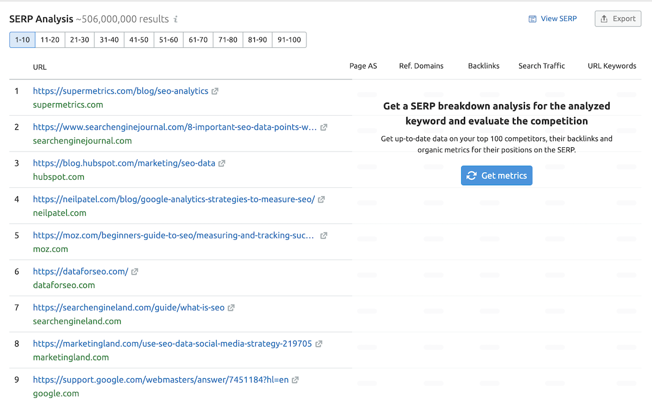Image resolution: width=652 pixels, height=402 pixels.
Task: Open external link icon for dataforseo result
Action: tap(135, 272)
